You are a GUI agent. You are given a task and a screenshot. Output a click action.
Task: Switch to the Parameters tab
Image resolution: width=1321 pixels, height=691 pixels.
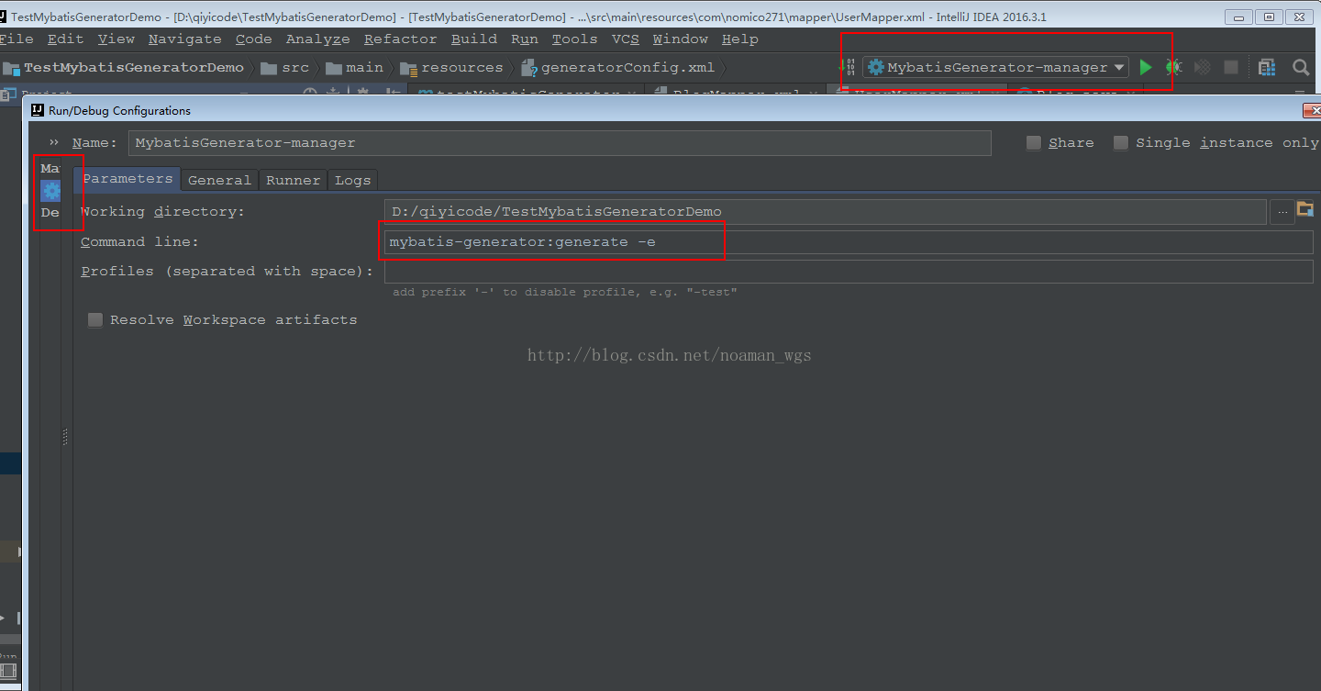pyautogui.click(x=128, y=179)
